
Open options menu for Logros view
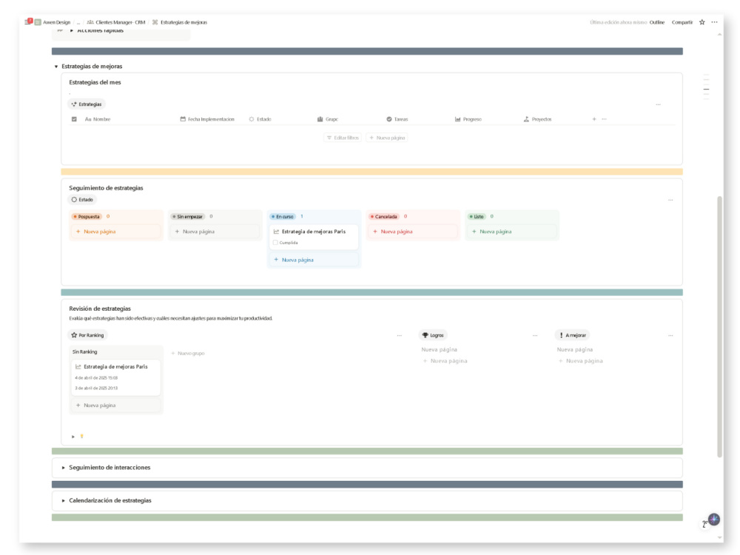(x=535, y=335)
